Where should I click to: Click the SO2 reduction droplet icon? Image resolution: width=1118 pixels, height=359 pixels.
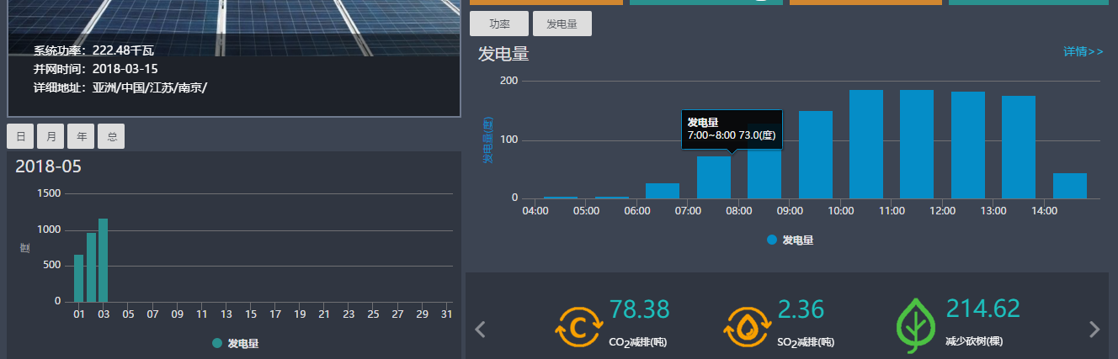[747, 326]
